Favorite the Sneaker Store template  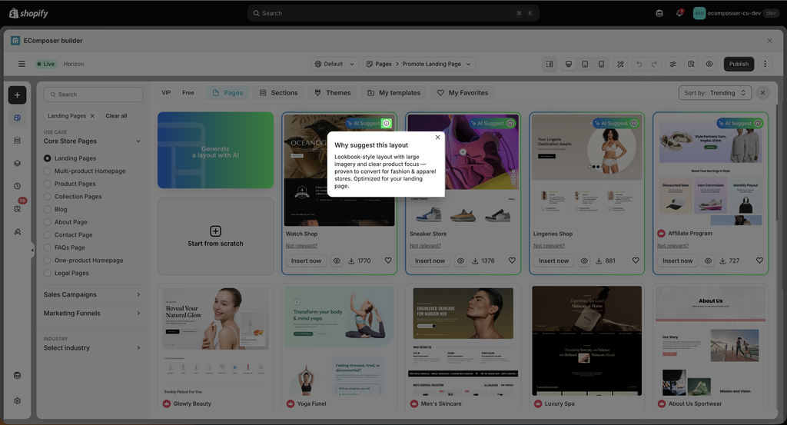click(512, 261)
